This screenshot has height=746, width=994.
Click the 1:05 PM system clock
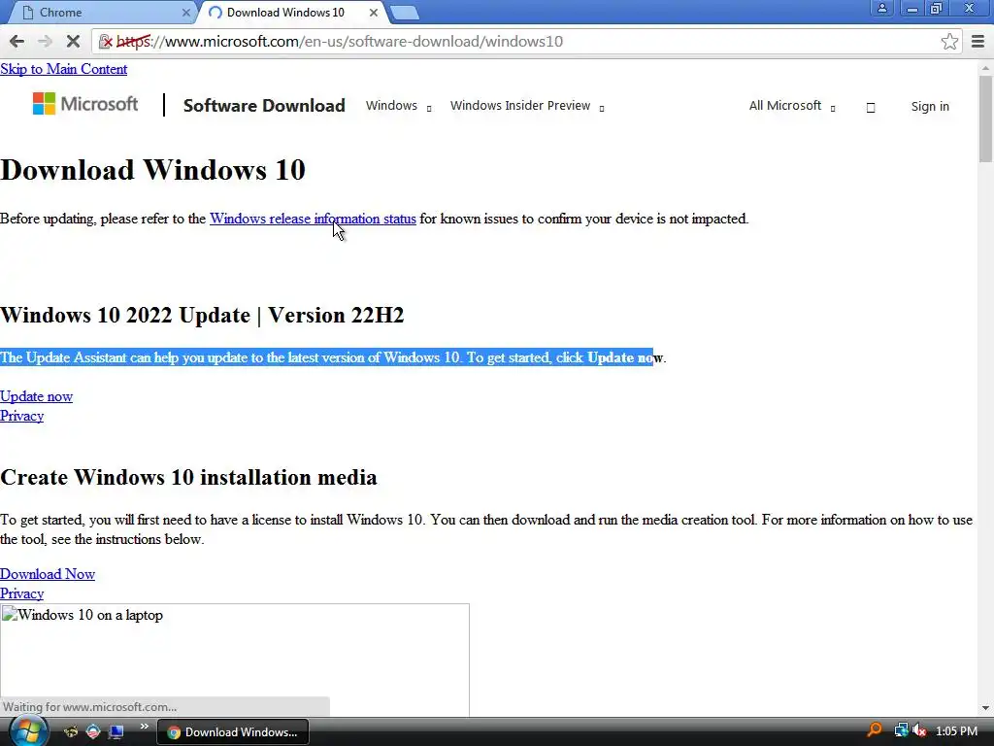(956, 730)
